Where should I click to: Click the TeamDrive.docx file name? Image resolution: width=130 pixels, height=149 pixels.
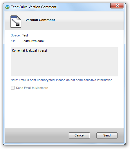pos(33,41)
